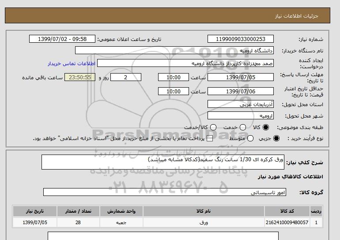Click the delivery city field ارومیه
This screenshot has height=240, width=340.
point(241,115)
